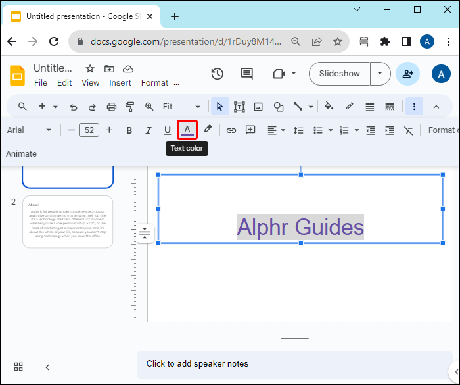The image size is (460, 385).
Task: Open the Fill color bucket
Action: pos(329,106)
